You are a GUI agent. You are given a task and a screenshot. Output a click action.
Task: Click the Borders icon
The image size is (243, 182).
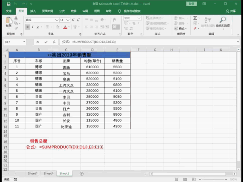click(x=47, y=27)
